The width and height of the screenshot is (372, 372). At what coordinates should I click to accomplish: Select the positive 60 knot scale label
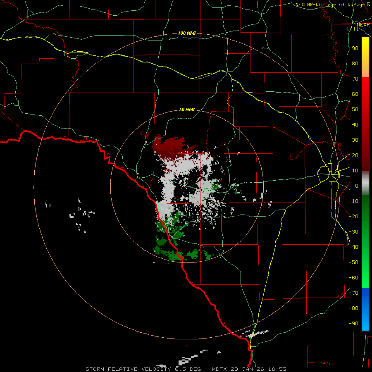coord(355,94)
